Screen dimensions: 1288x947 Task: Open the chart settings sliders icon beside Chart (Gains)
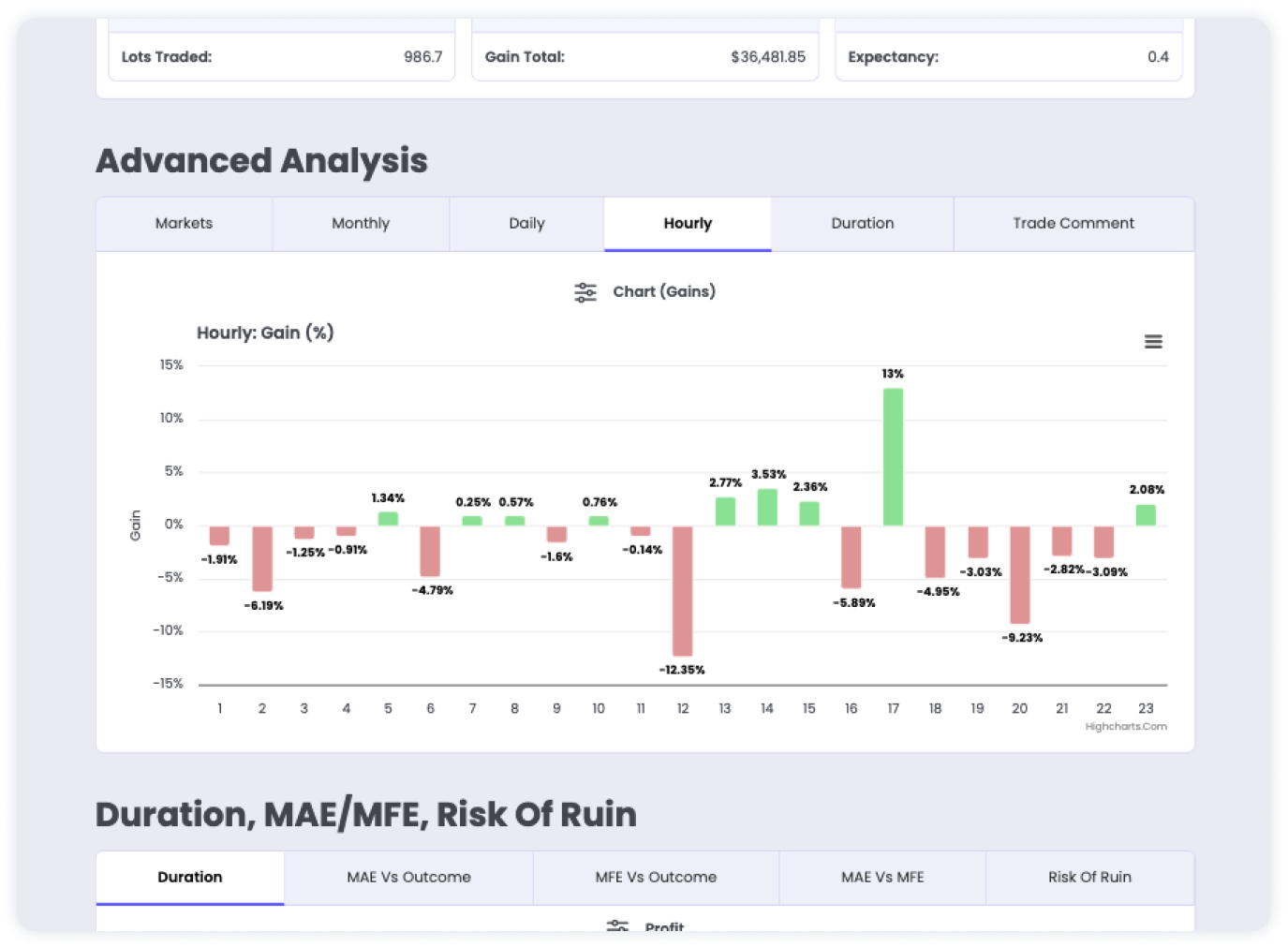coord(585,291)
